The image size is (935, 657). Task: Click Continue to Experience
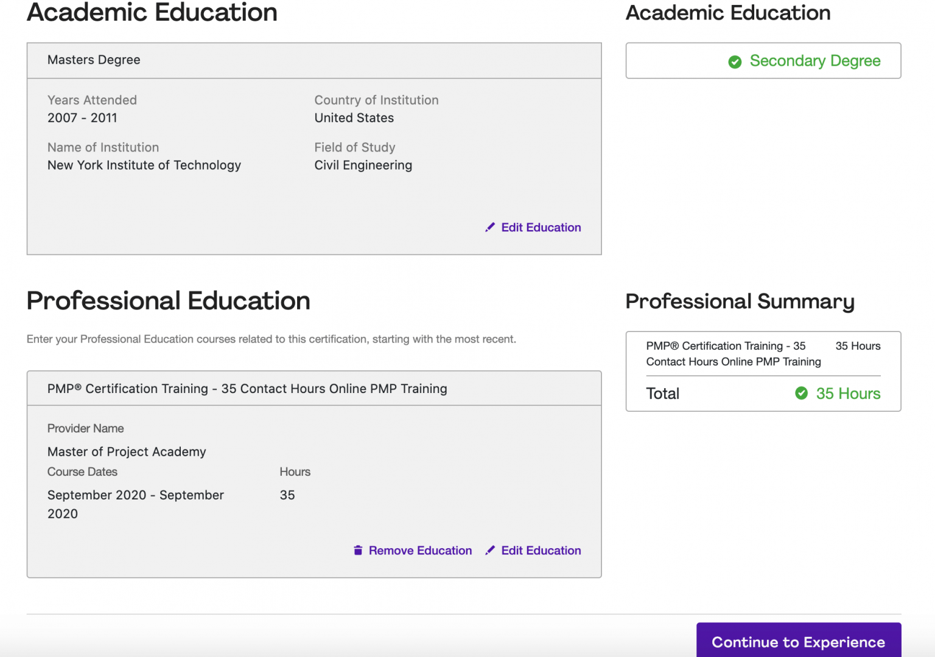[x=798, y=642]
